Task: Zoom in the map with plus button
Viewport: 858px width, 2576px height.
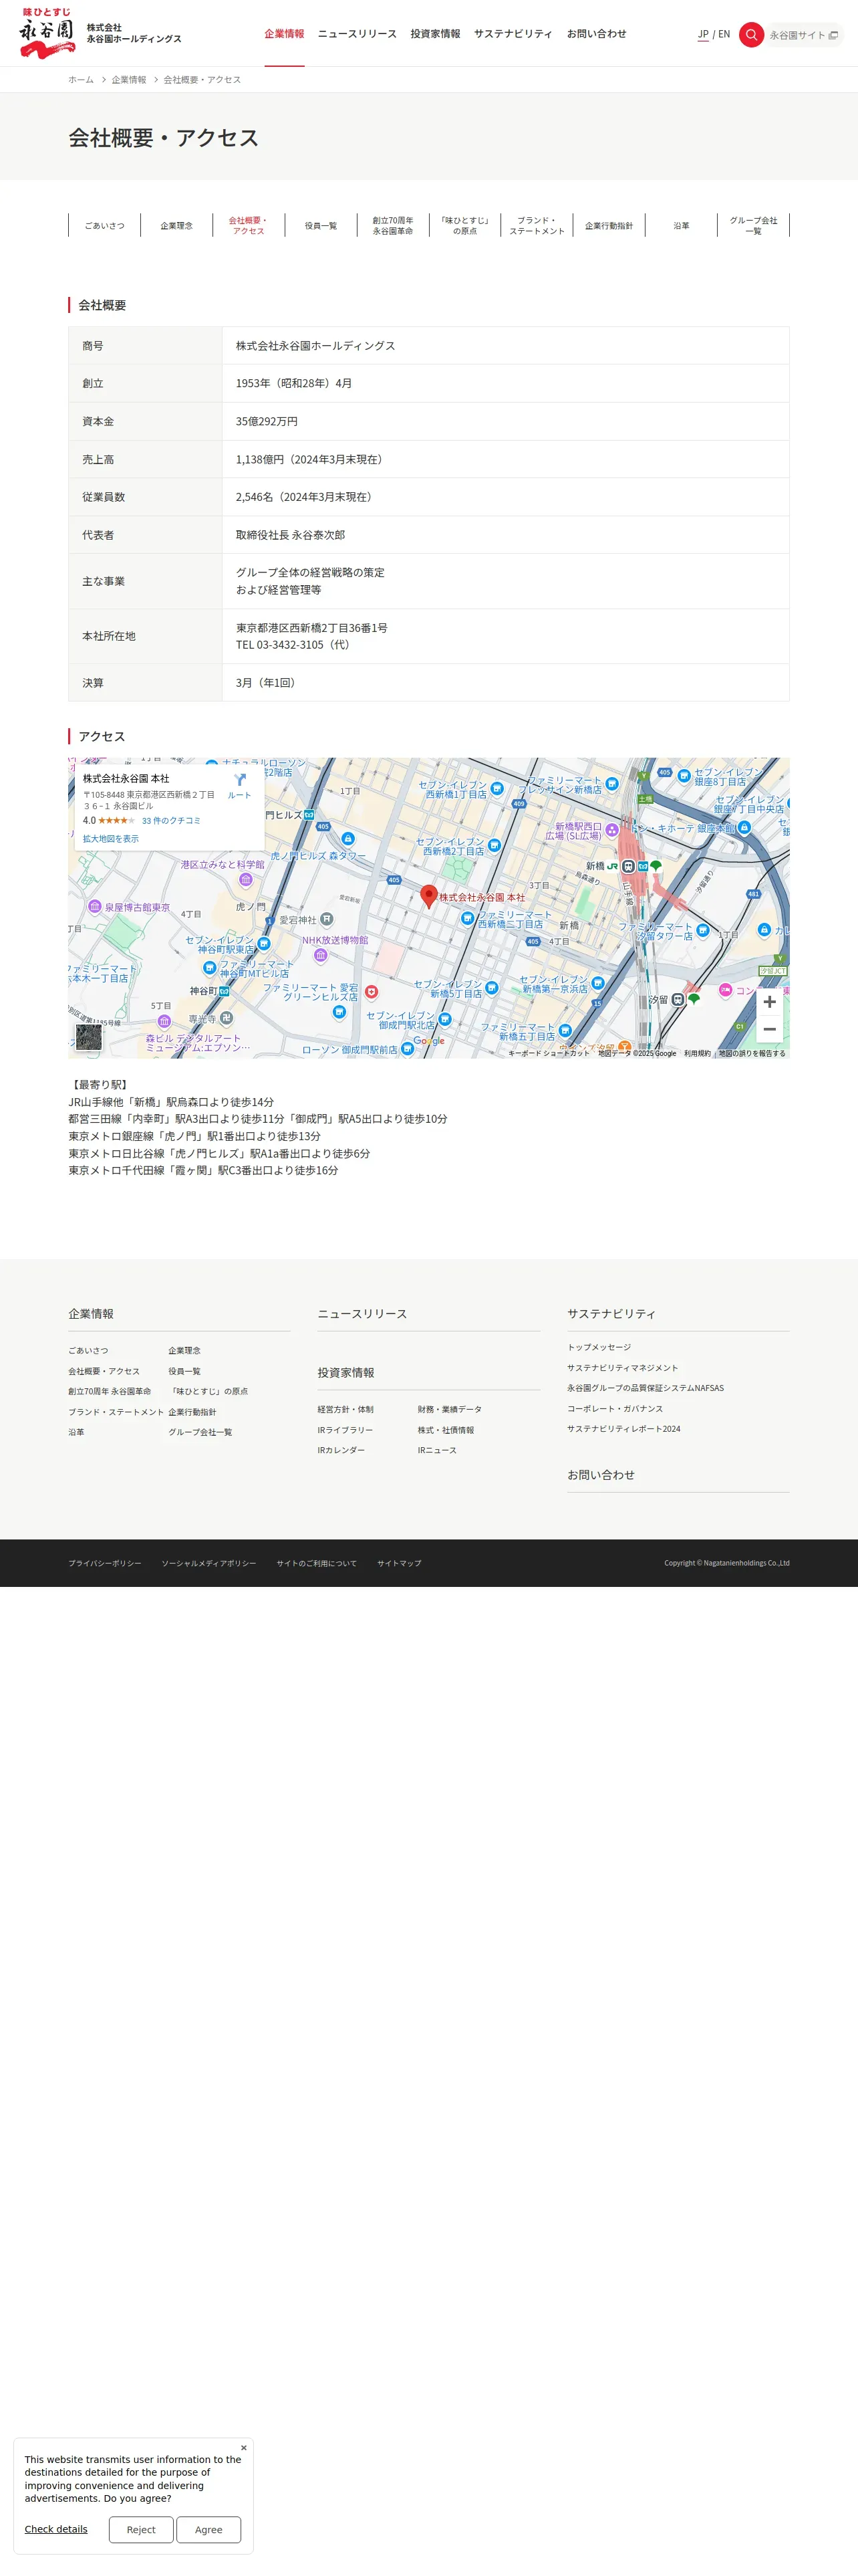Action: (769, 1002)
